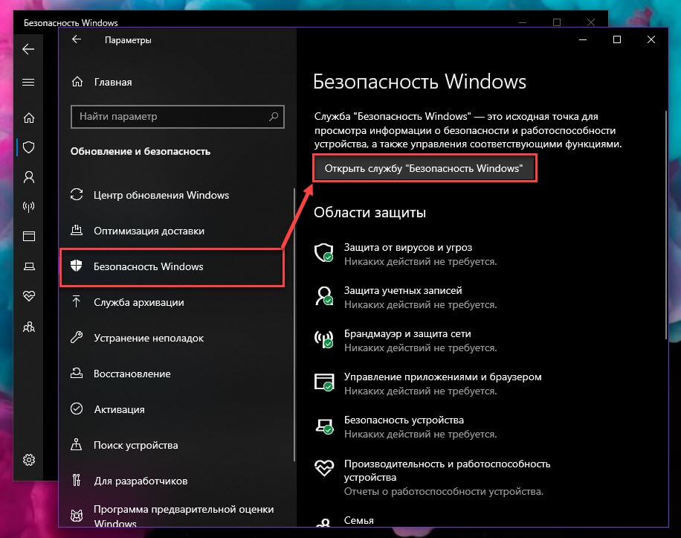Viewport: 681px width, 538px height.
Task: Click device security icon with green check
Action: 324,426
